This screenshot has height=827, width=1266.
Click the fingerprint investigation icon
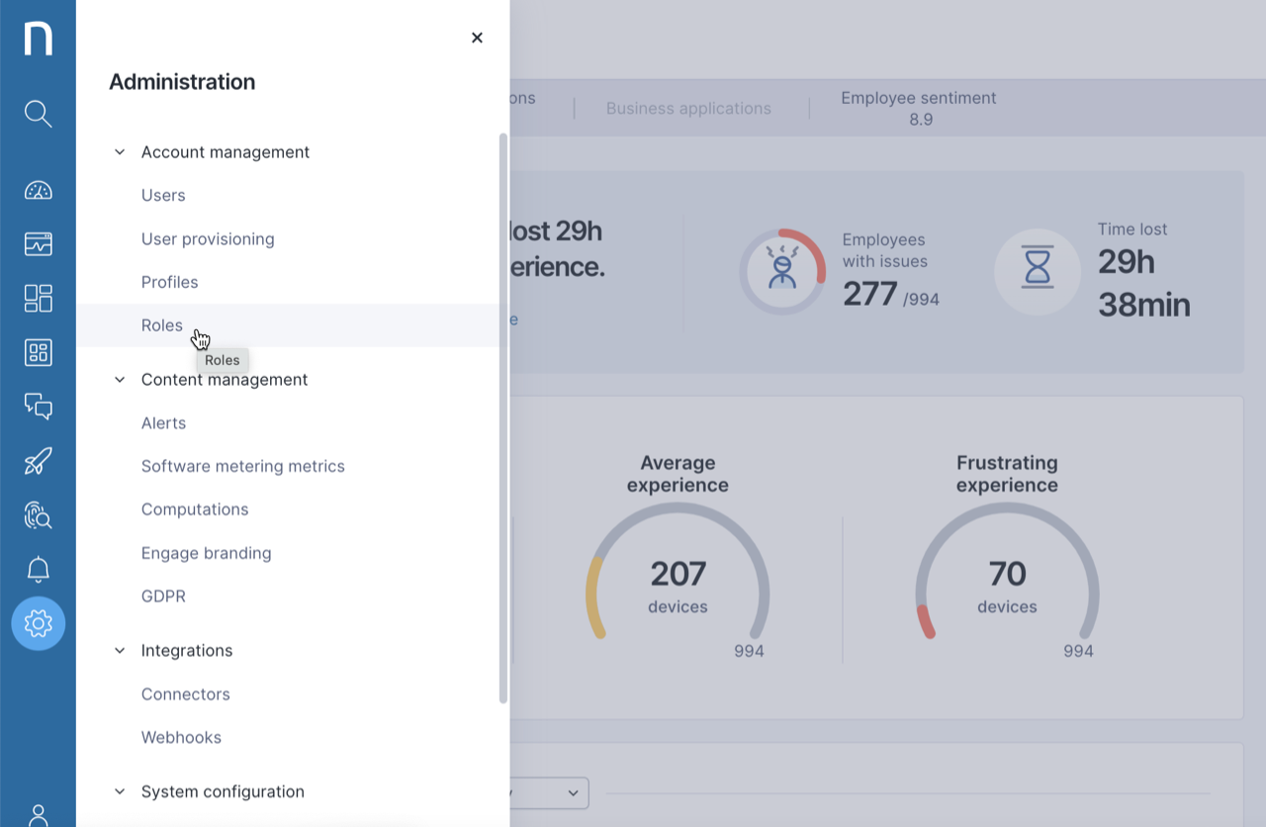click(x=38, y=514)
